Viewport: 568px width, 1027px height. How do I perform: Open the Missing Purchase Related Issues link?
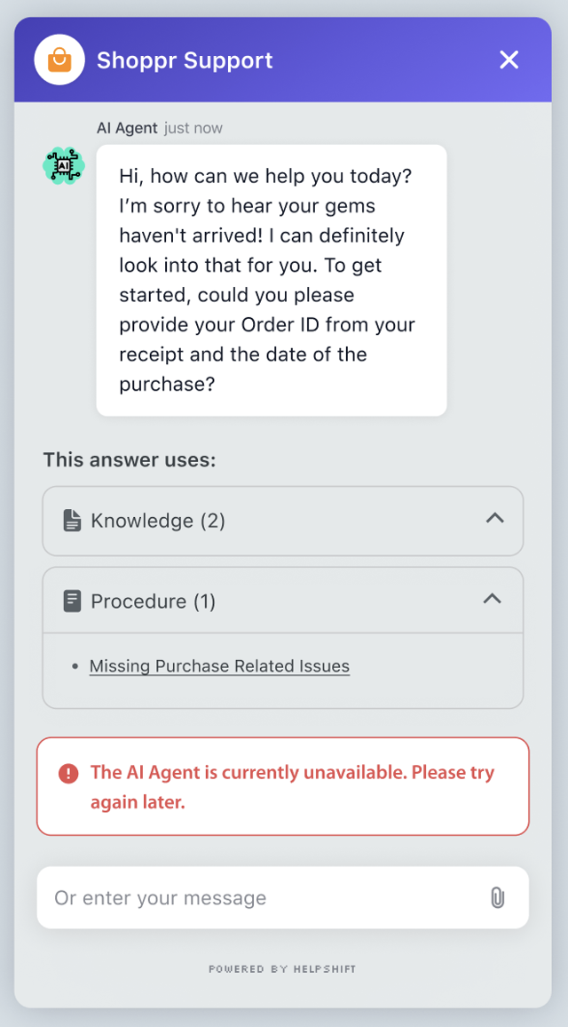pyautogui.click(x=219, y=666)
